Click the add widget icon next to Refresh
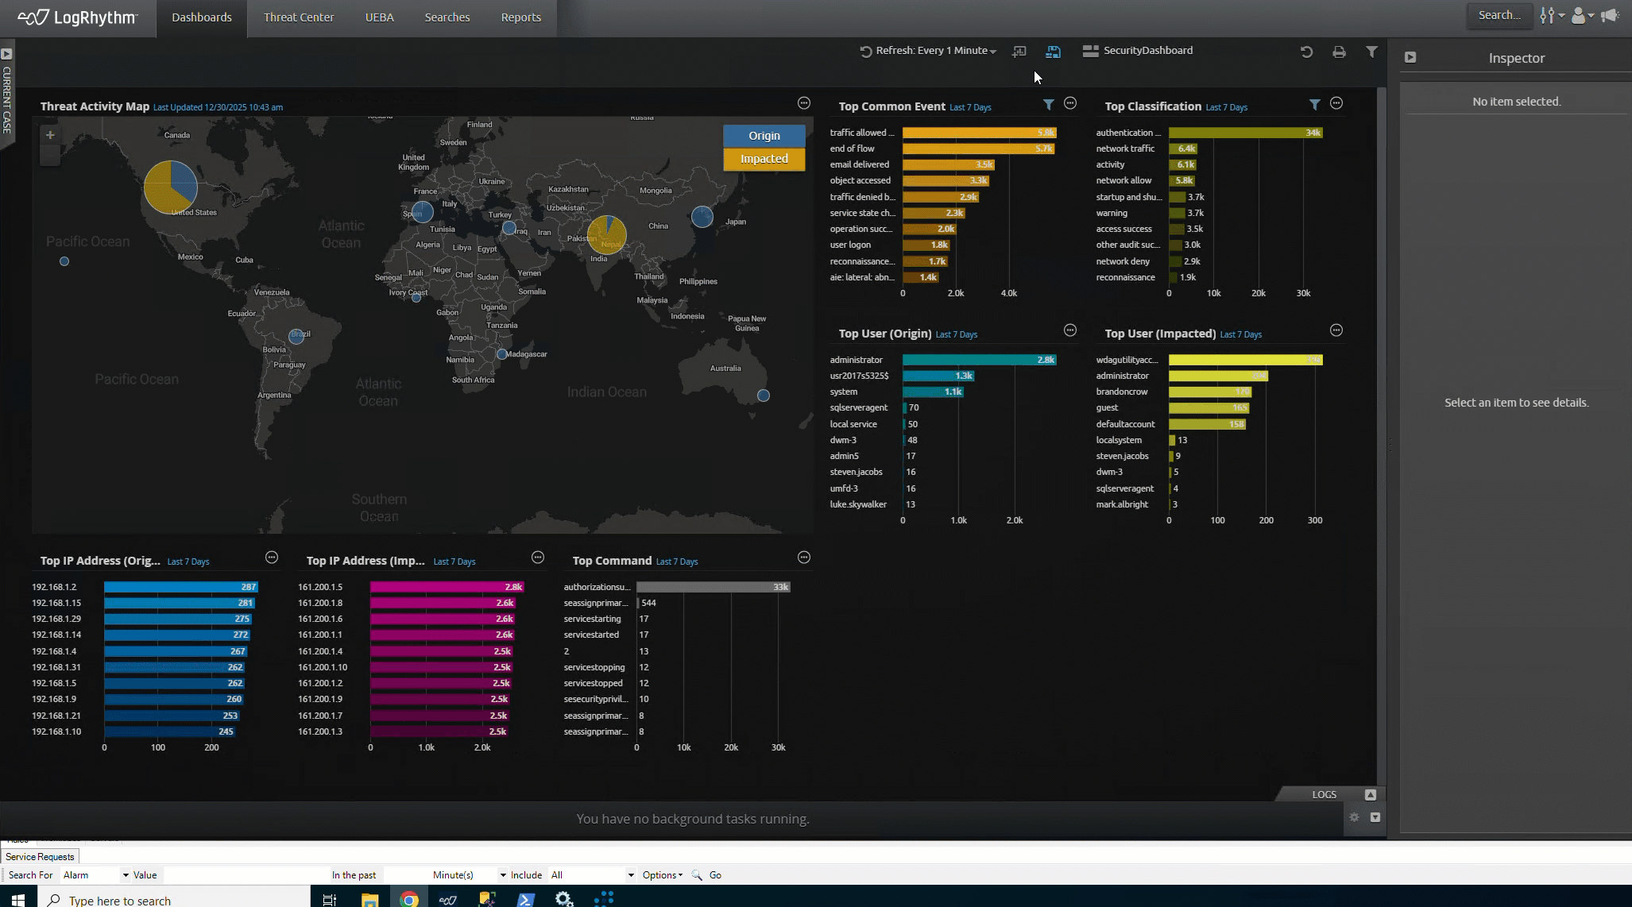The width and height of the screenshot is (1632, 907). pos(1019,51)
